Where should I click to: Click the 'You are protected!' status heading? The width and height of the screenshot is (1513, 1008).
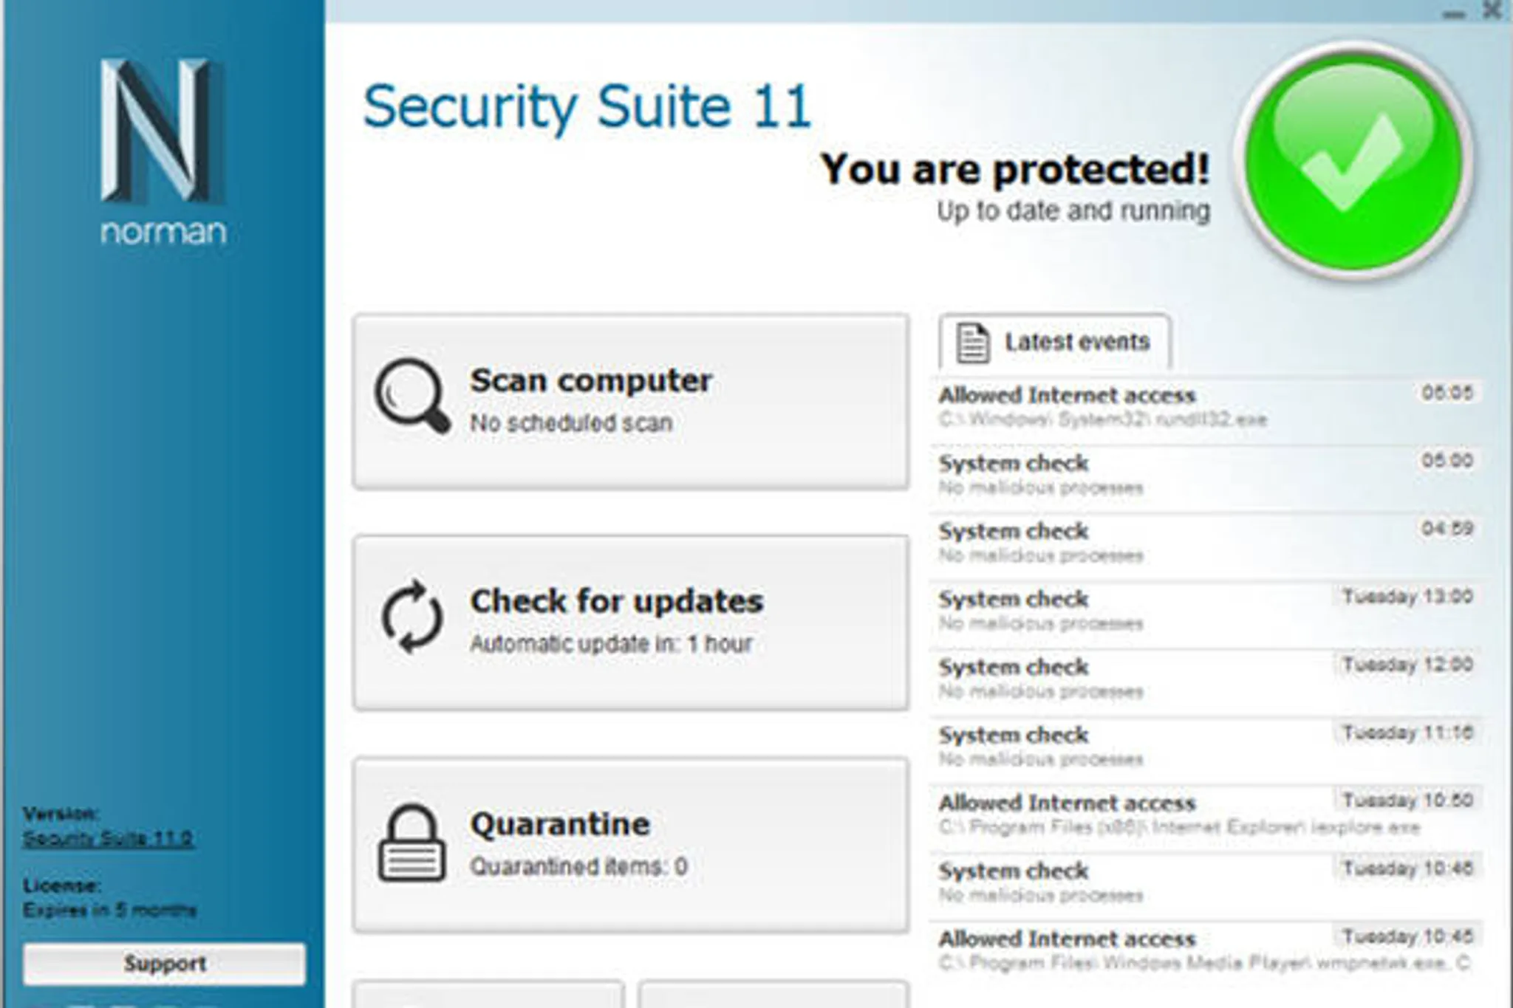coord(1015,169)
